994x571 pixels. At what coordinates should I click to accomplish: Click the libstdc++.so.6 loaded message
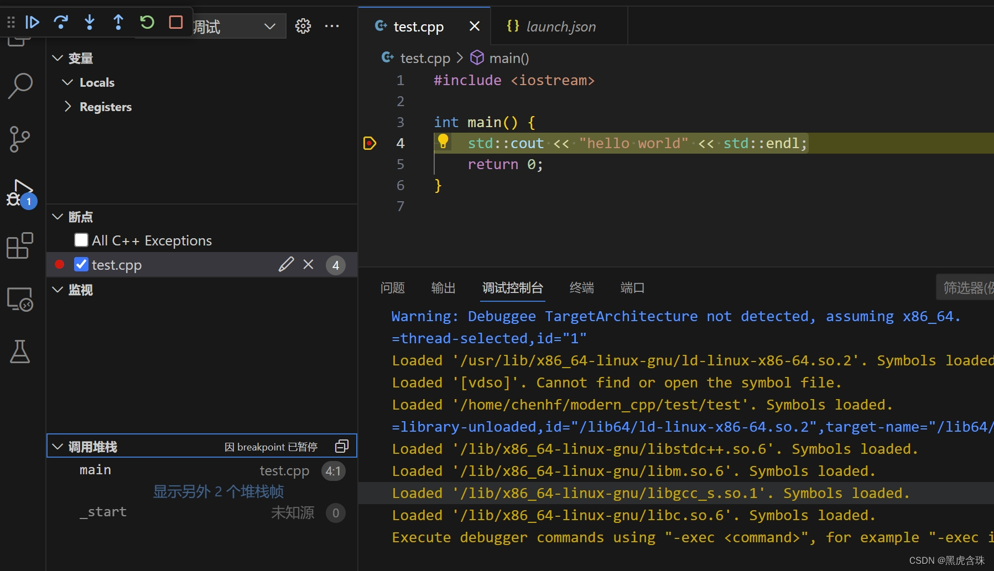655,449
